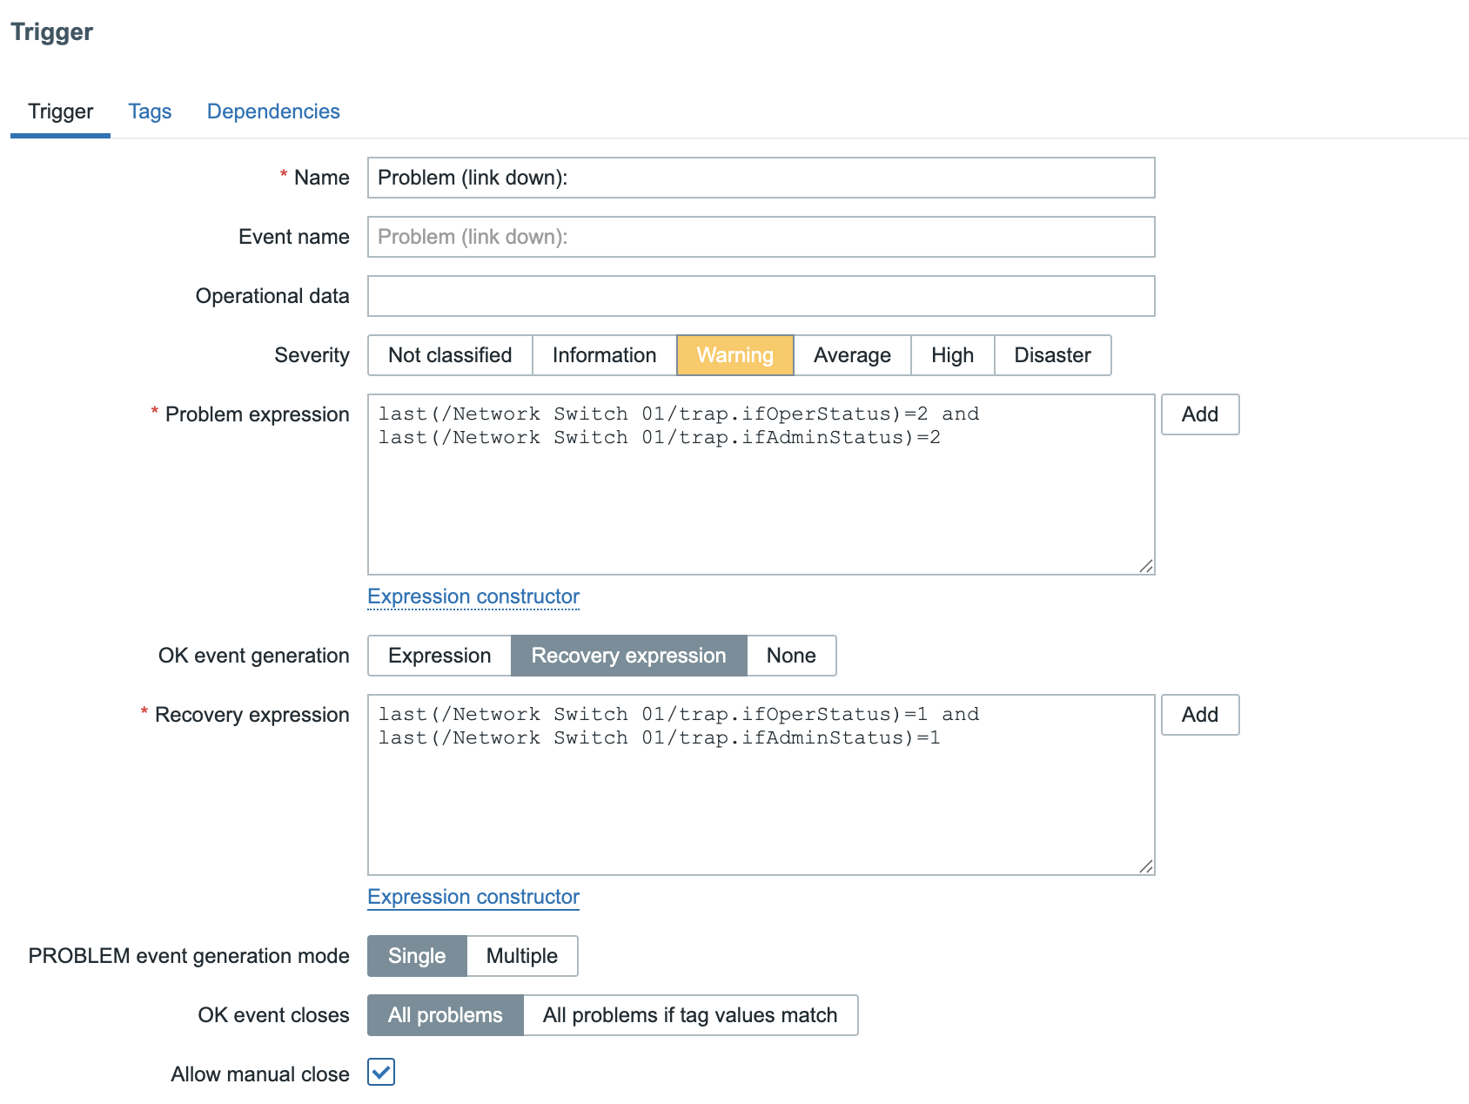Click the Name input field
This screenshot has height=1104, width=1469.
761,178
